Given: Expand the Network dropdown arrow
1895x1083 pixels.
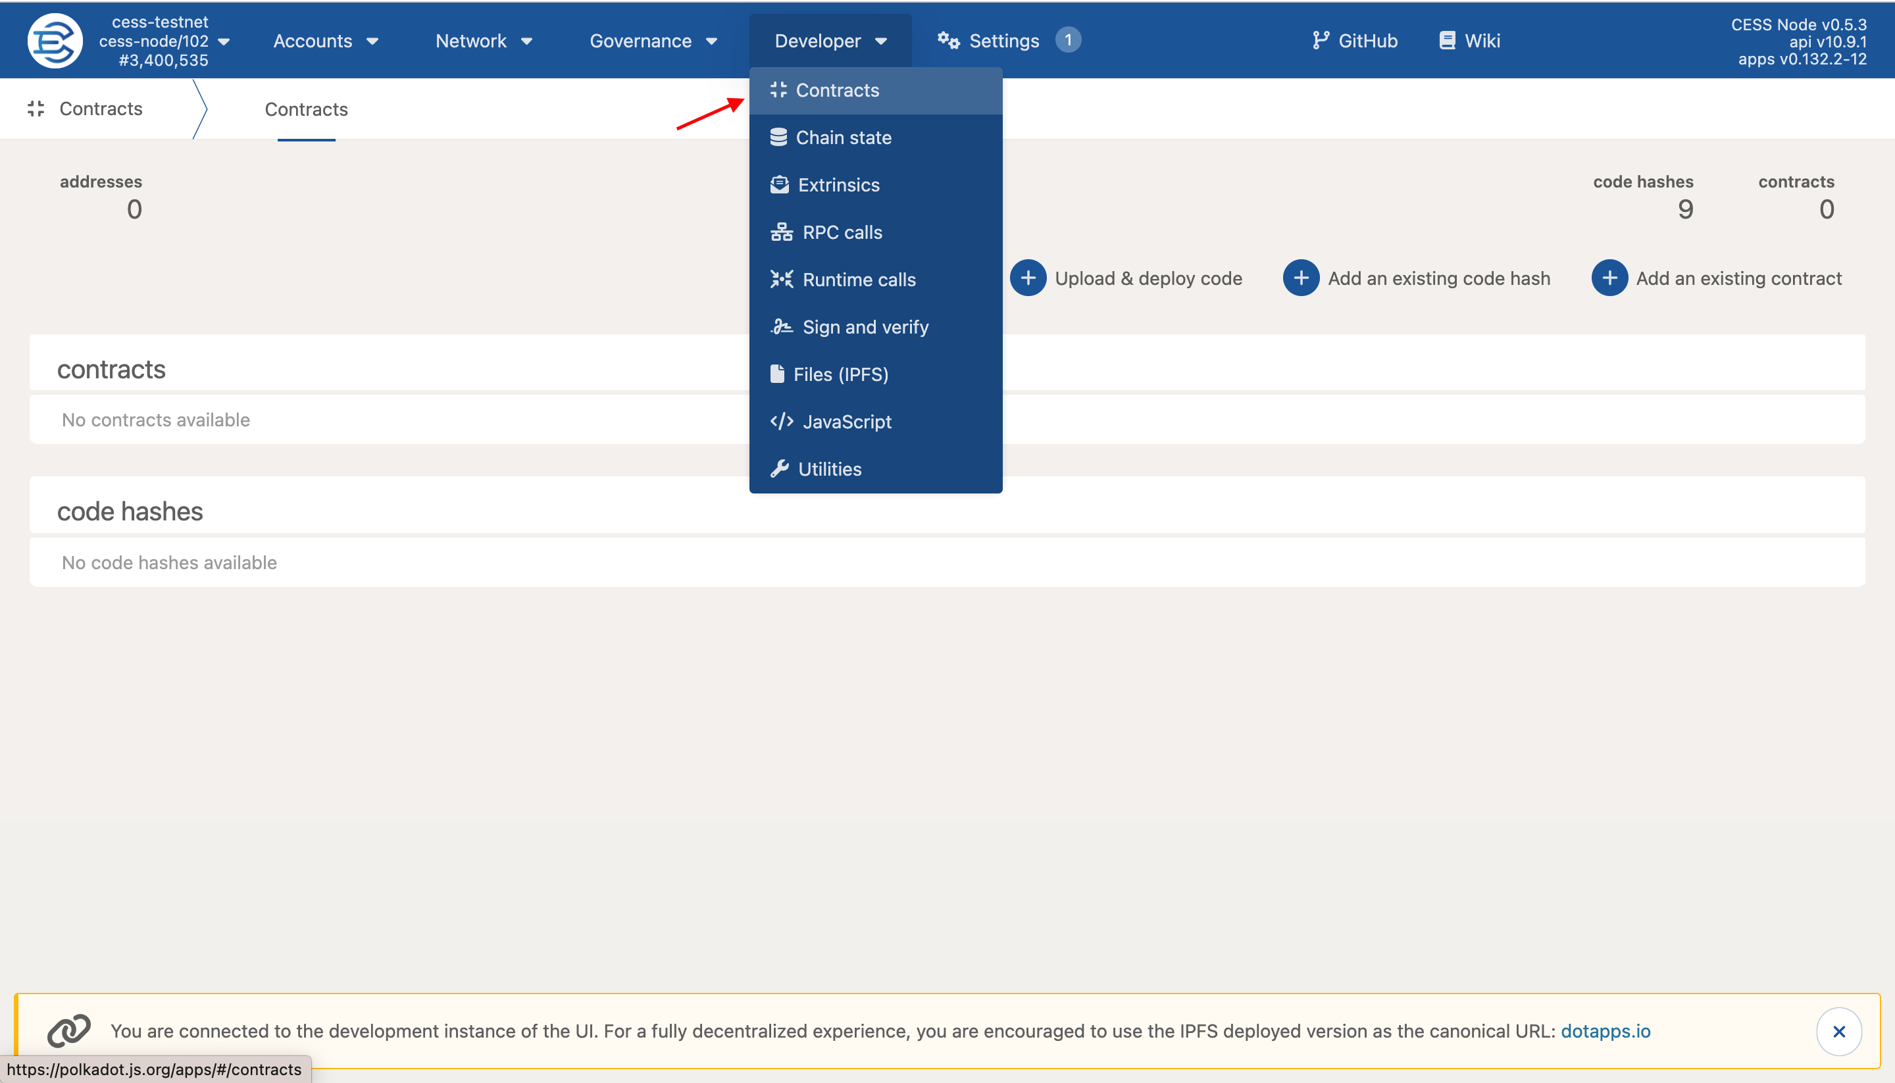Looking at the screenshot, I should pyautogui.click(x=526, y=41).
